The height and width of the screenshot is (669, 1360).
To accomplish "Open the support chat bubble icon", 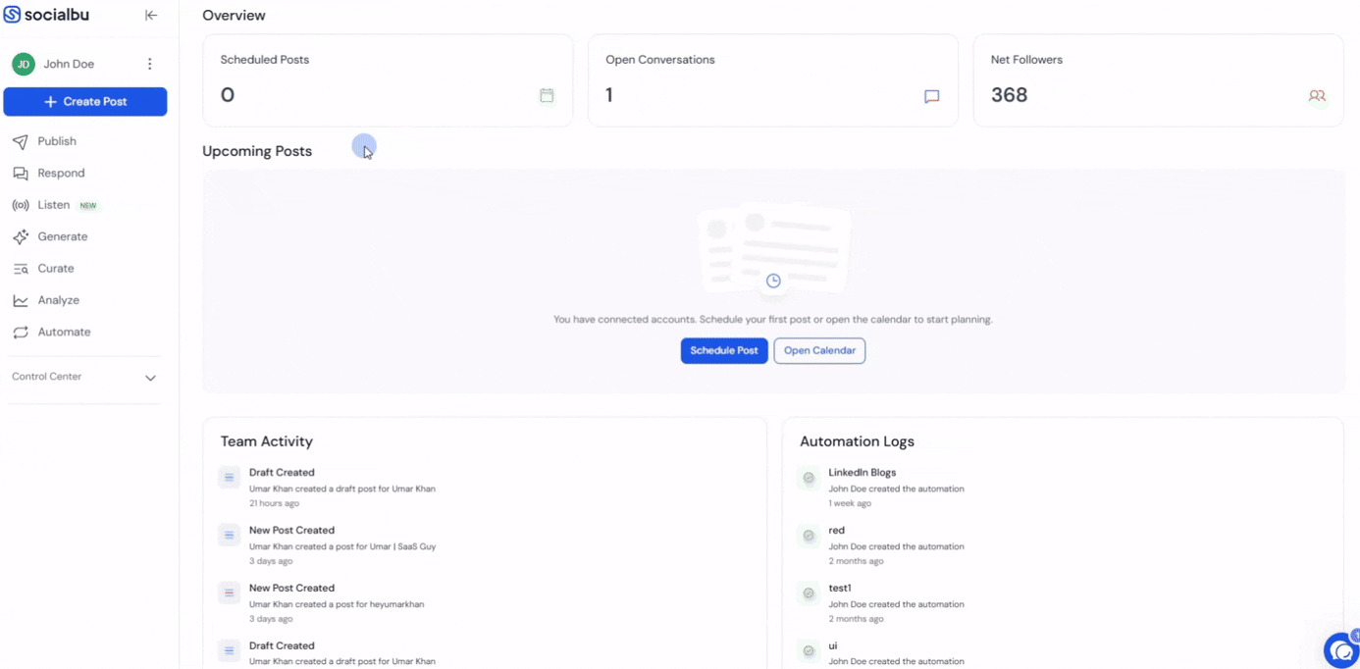I will [x=1341, y=650].
